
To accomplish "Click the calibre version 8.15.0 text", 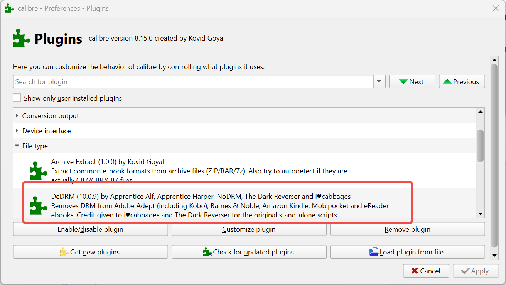I will (157, 38).
